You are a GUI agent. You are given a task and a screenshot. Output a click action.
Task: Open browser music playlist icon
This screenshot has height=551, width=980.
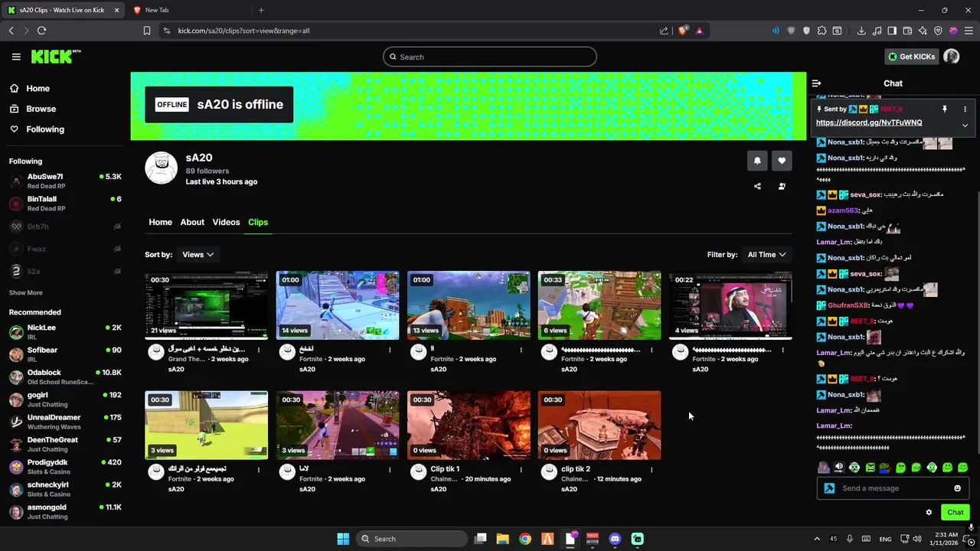877,31
